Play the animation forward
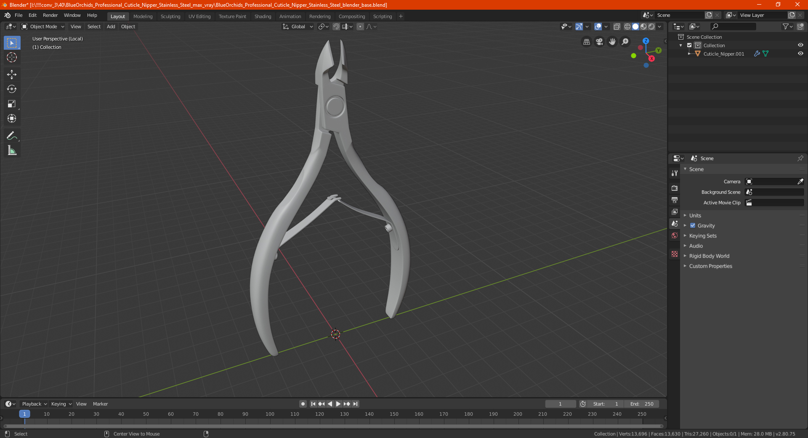The height and width of the screenshot is (438, 808). coord(338,404)
